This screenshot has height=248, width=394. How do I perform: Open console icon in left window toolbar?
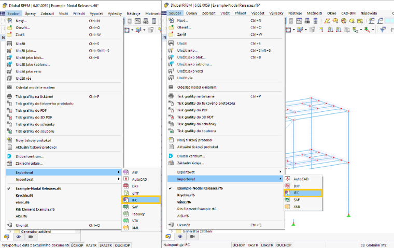point(138,21)
